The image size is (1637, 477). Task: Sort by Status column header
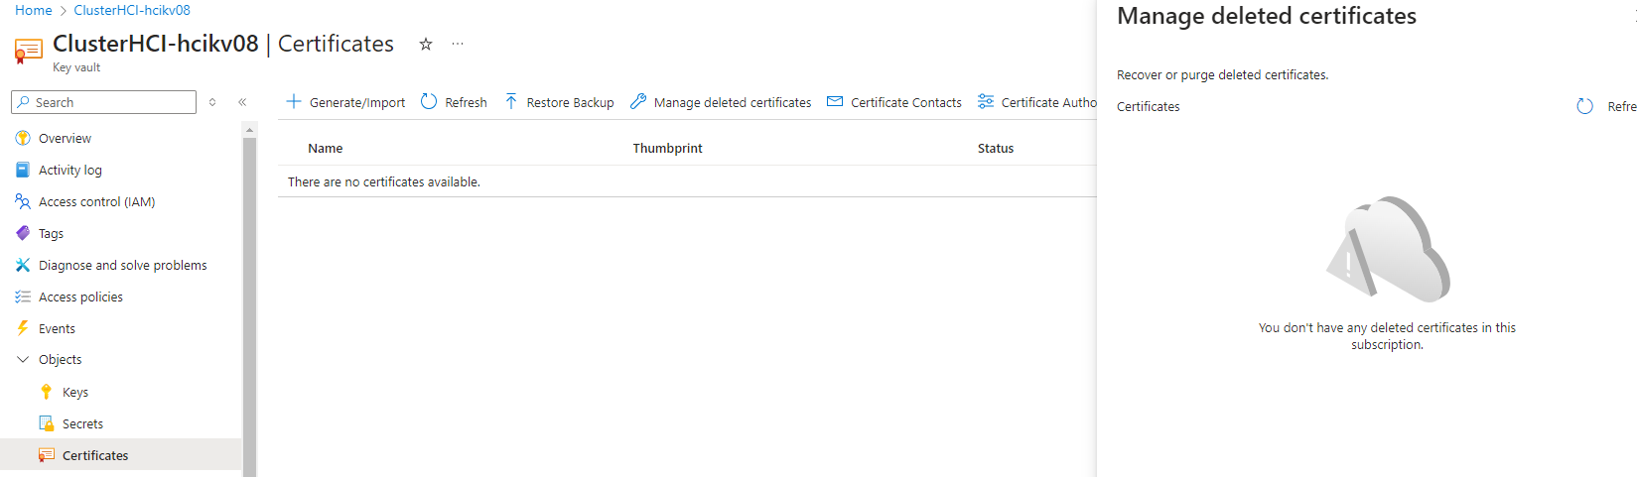click(996, 148)
